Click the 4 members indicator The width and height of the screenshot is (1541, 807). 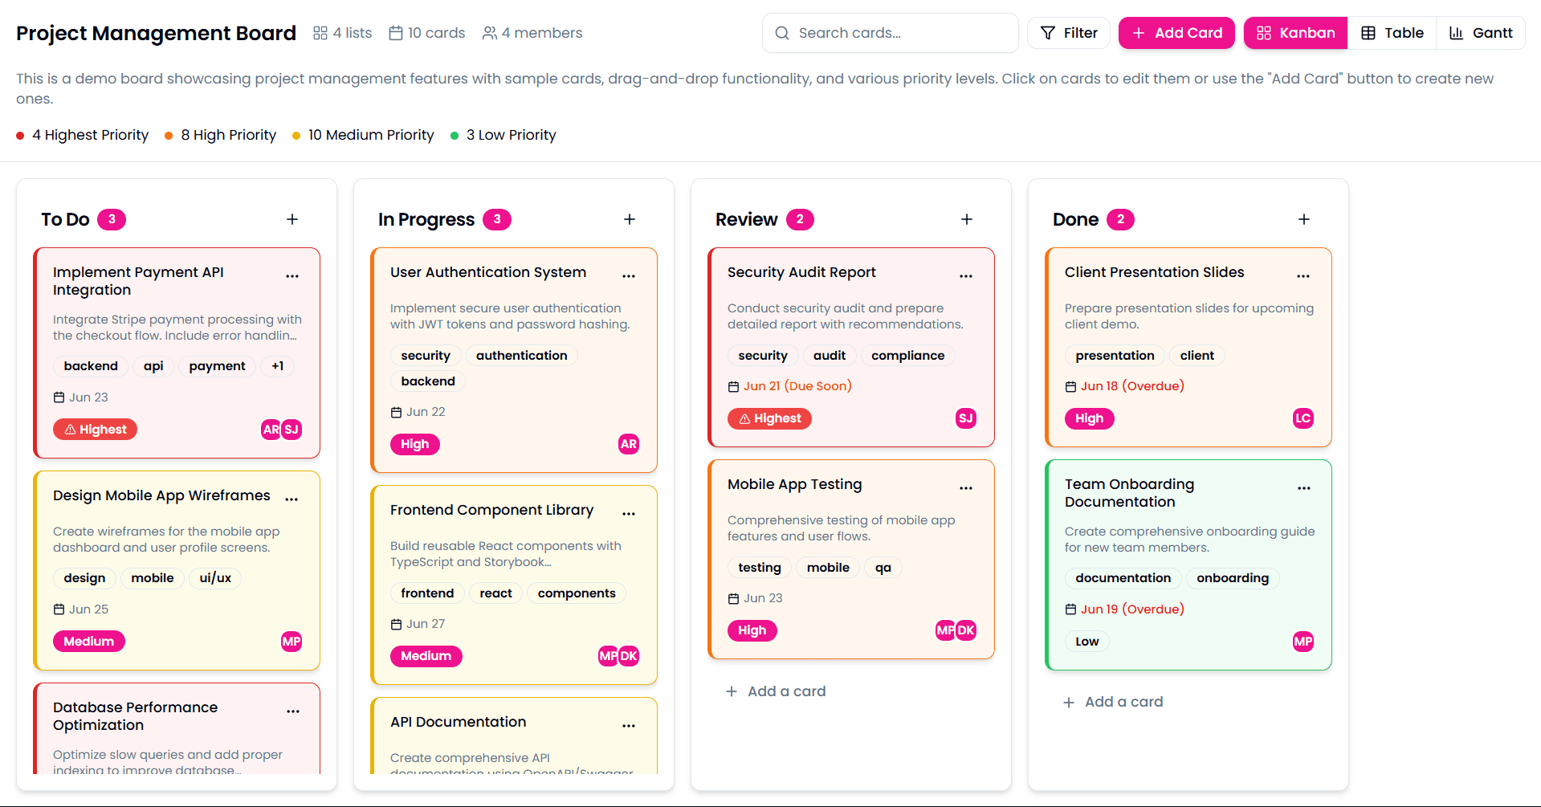click(x=532, y=33)
